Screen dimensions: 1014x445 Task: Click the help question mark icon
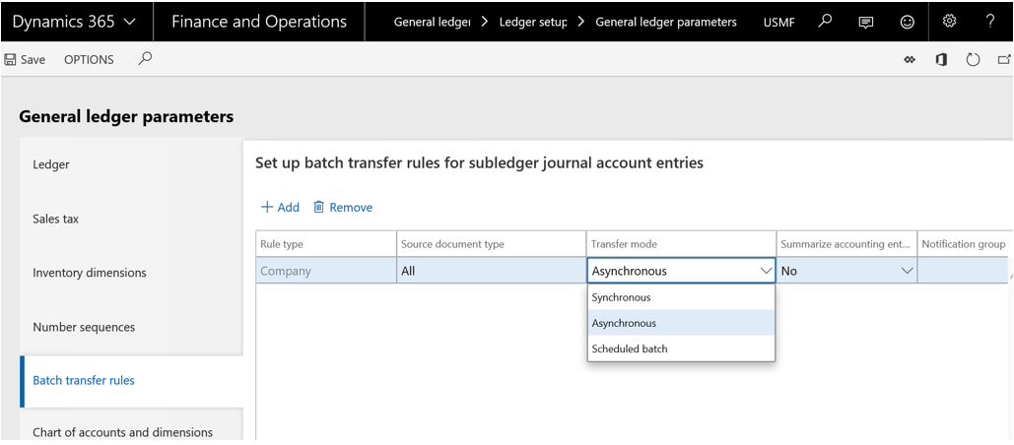point(990,21)
